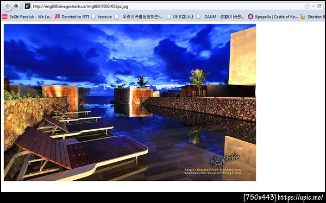Go forward with the Forward arrow button

[x=16, y=6]
